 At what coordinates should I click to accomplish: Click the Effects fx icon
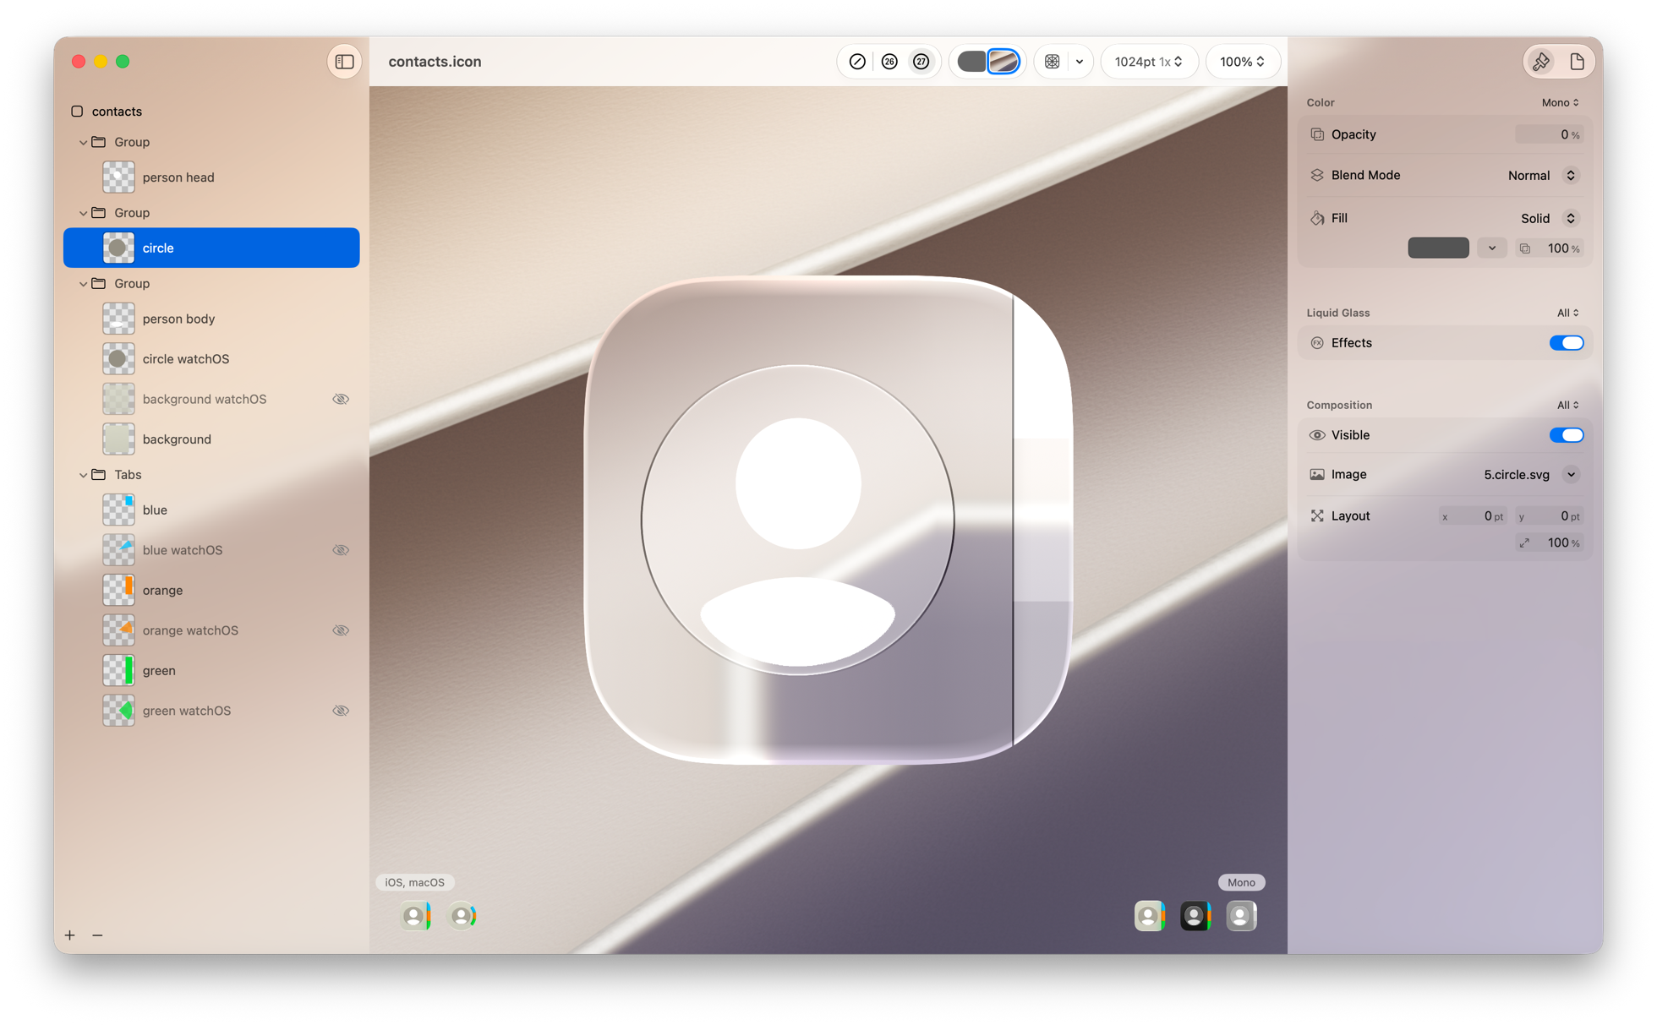click(x=1317, y=343)
